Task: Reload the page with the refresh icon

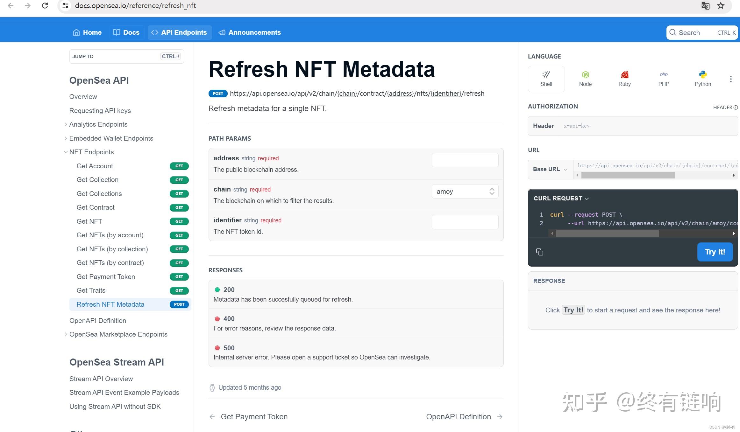Action: pos(45,5)
